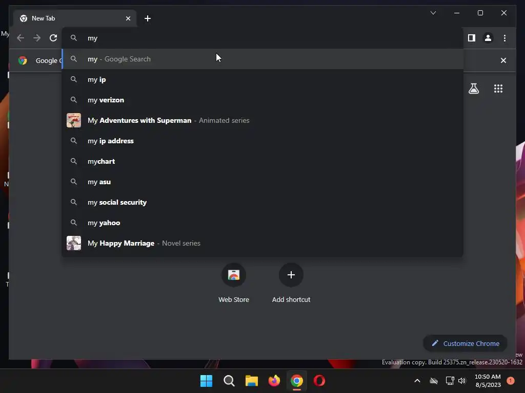Click the Superman suggestion thumbnail image
This screenshot has width=525, height=393.
click(74, 120)
